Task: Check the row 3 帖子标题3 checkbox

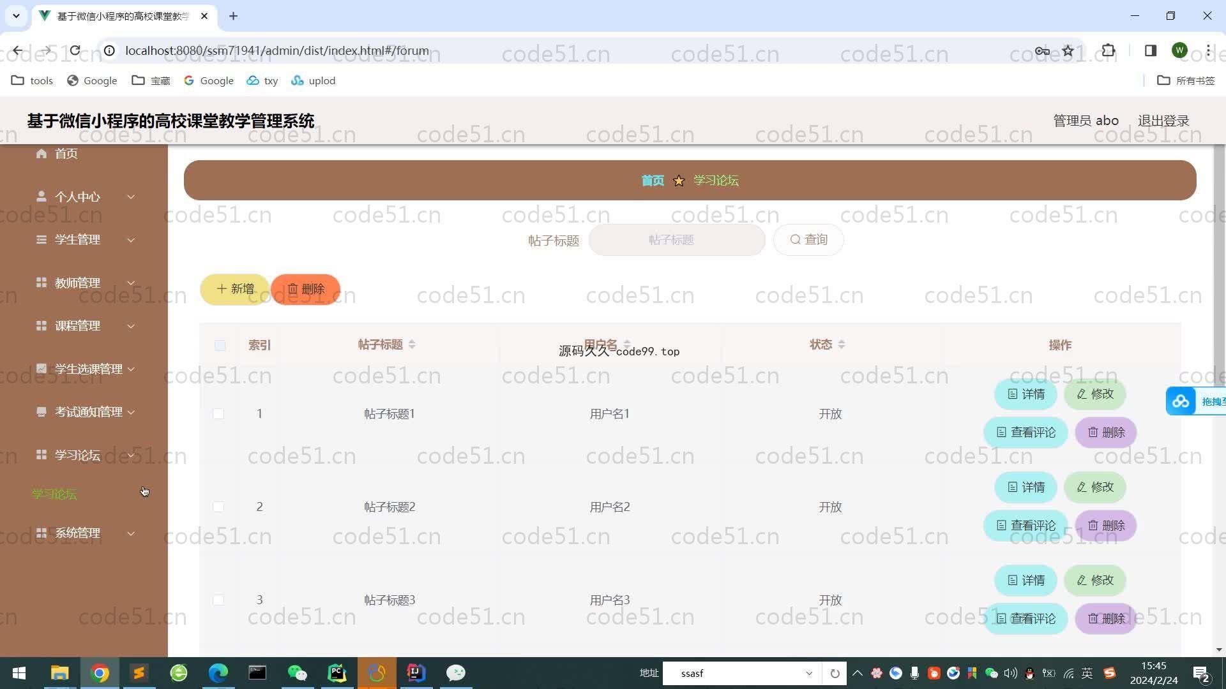Action: click(x=218, y=600)
